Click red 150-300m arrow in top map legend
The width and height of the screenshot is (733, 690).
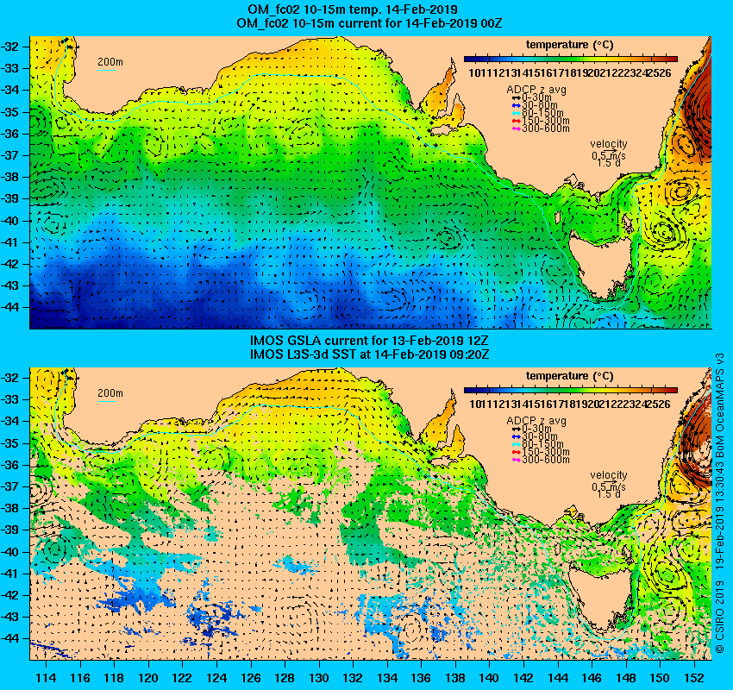click(516, 121)
